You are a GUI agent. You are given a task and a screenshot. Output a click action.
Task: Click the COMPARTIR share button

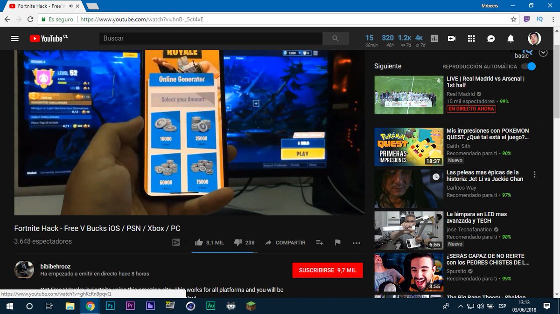[x=285, y=243]
